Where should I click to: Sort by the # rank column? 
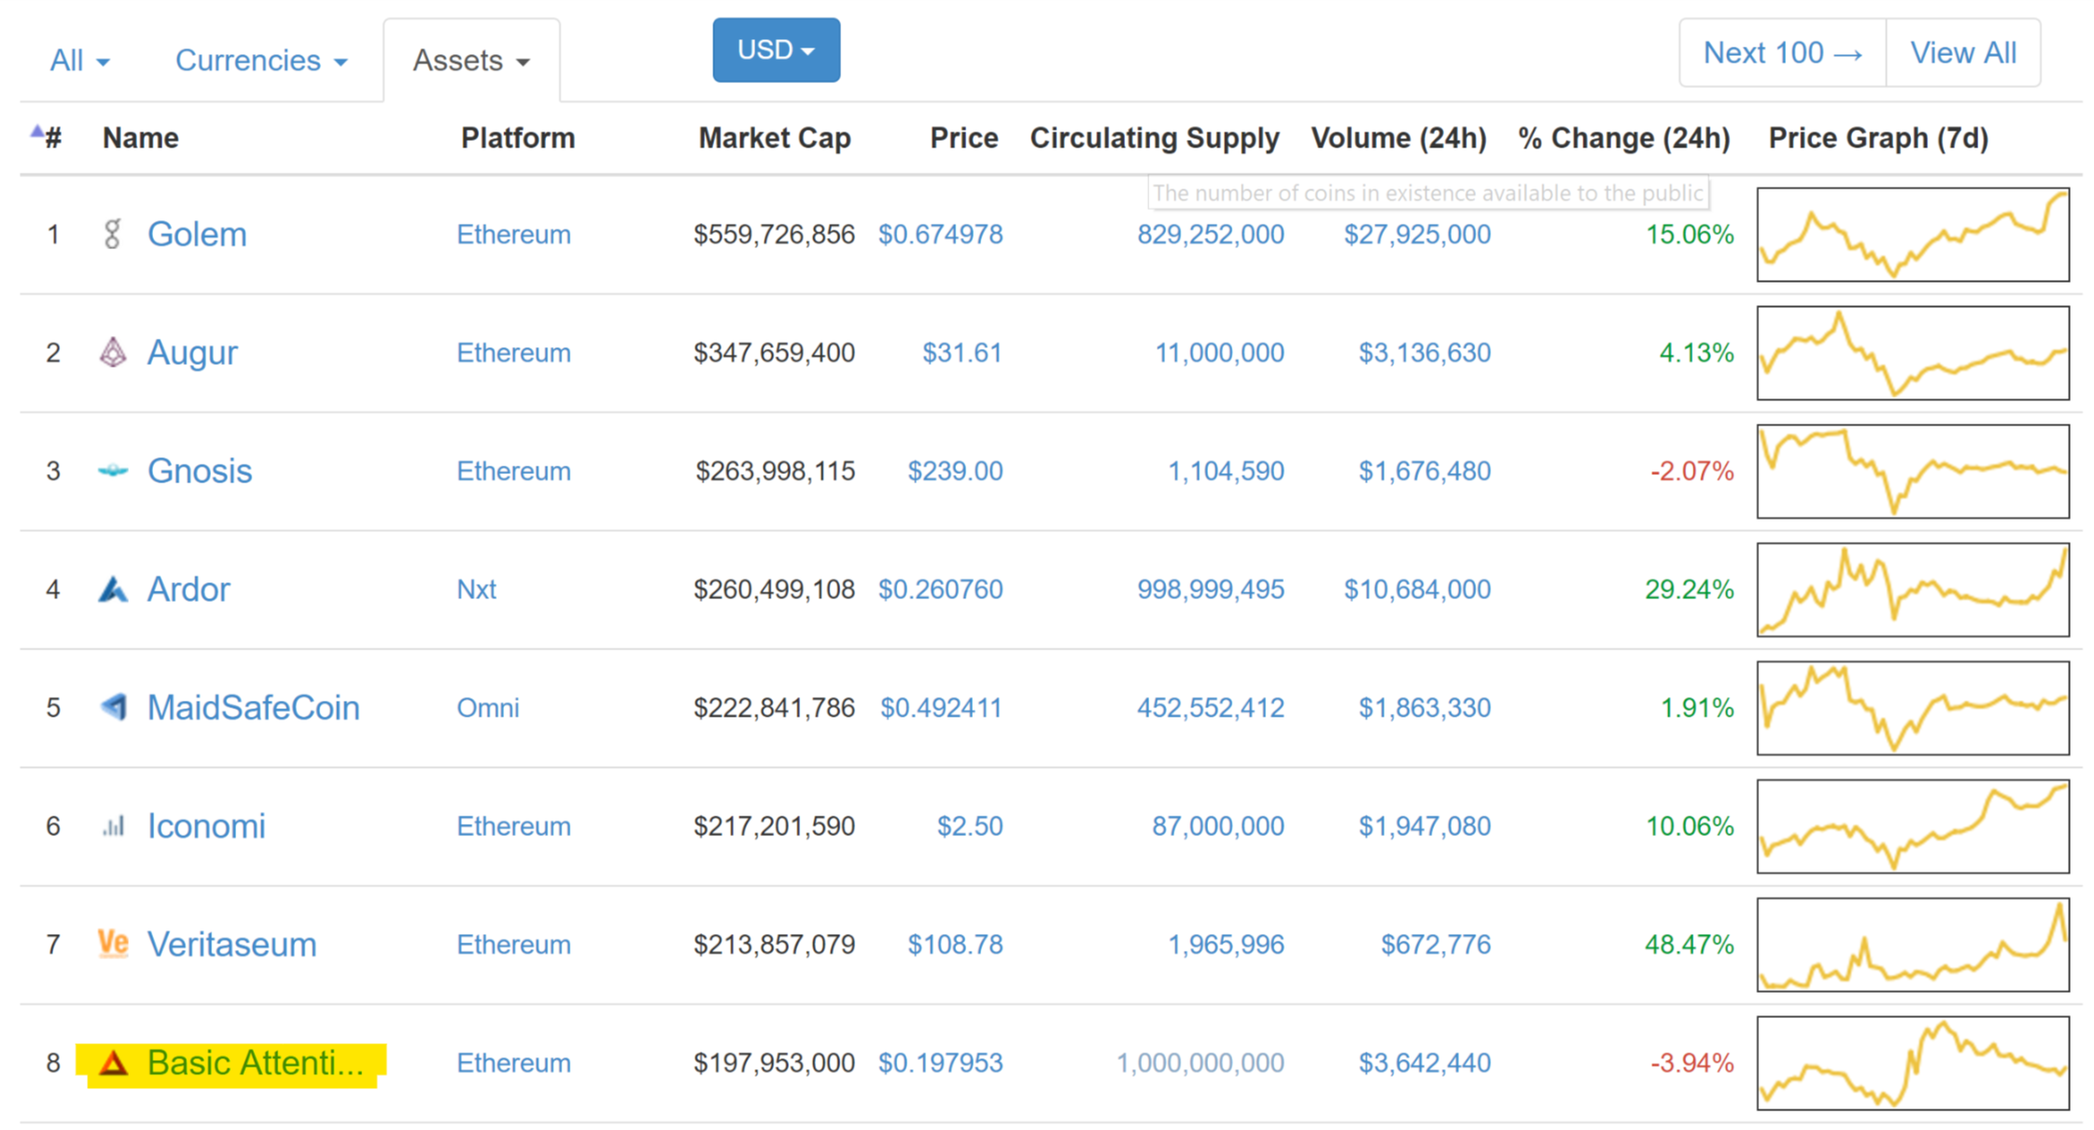[52, 138]
